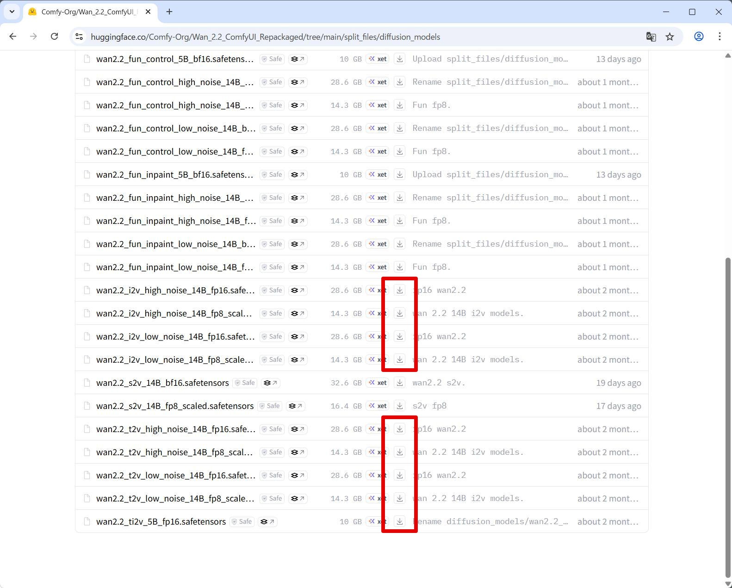Open file-details icon for wan2.2_i2v_high_noise_14B_fp16
Viewport: 732px width, 588px height.
(298, 290)
